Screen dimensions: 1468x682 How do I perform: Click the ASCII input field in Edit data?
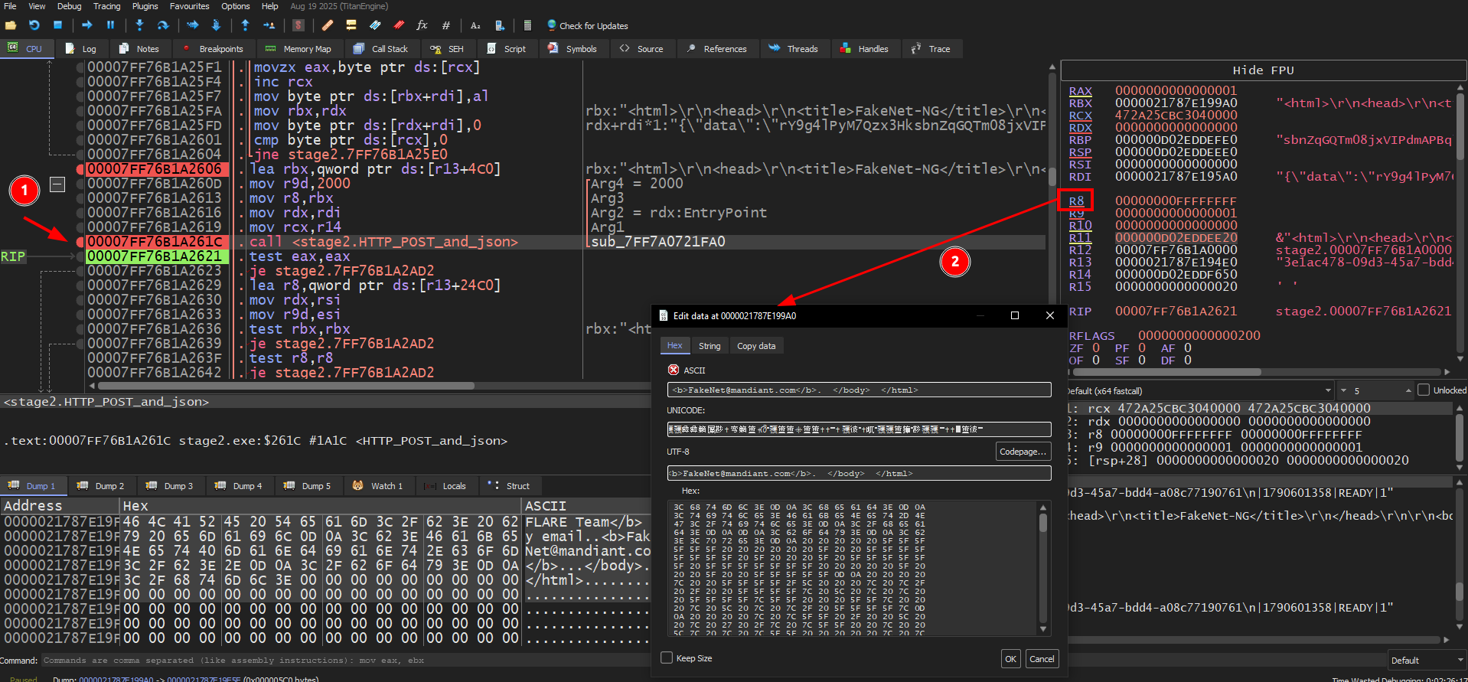(859, 390)
